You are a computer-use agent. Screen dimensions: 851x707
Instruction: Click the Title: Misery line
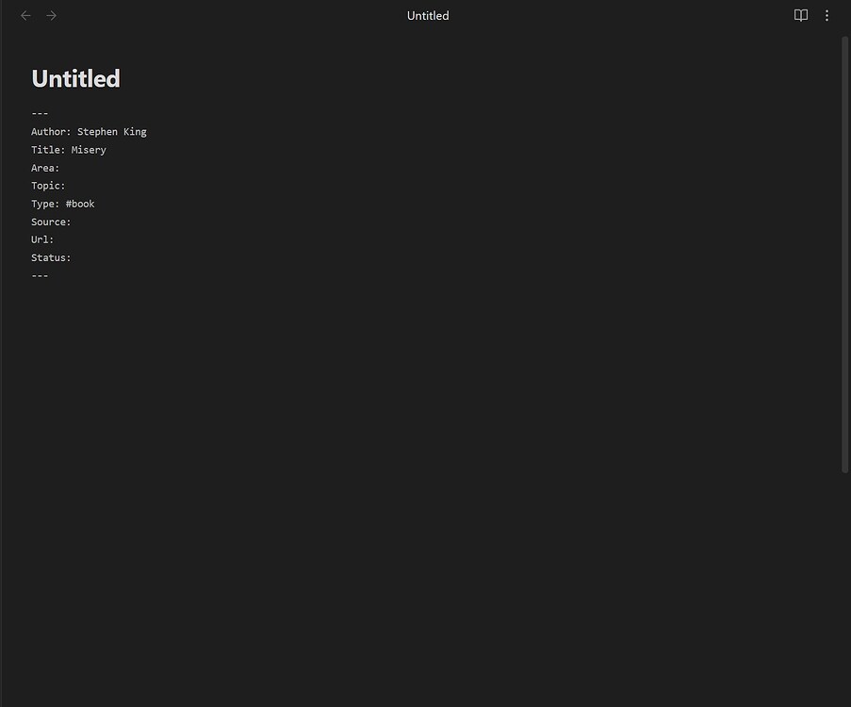69,150
